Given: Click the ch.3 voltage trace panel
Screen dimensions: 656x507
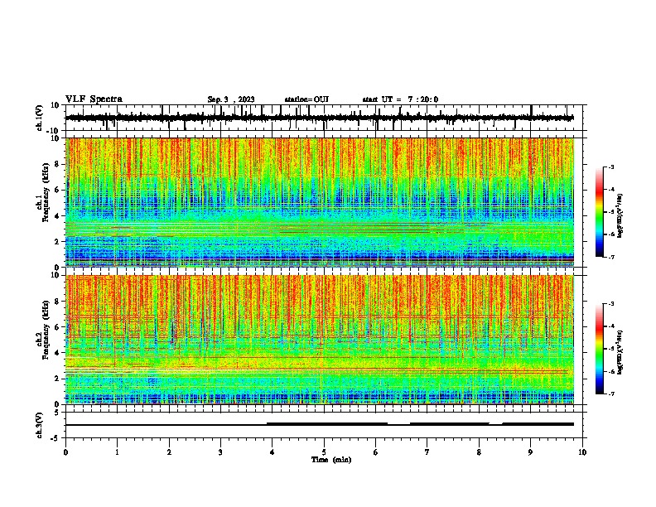Looking at the screenshot, I should pyautogui.click(x=324, y=425).
